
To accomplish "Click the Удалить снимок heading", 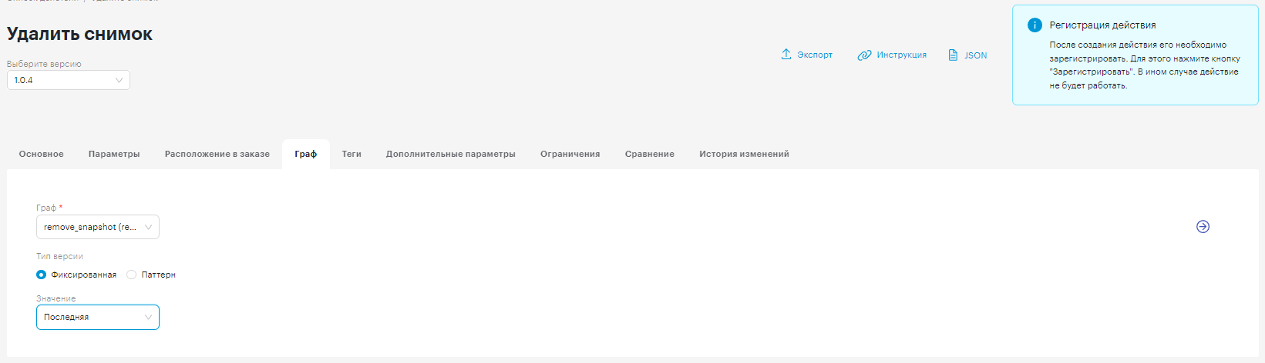I will pos(80,34).
